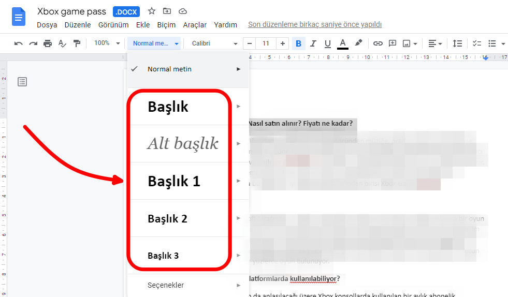Click the move to folder icon

(x=167, y=11)
